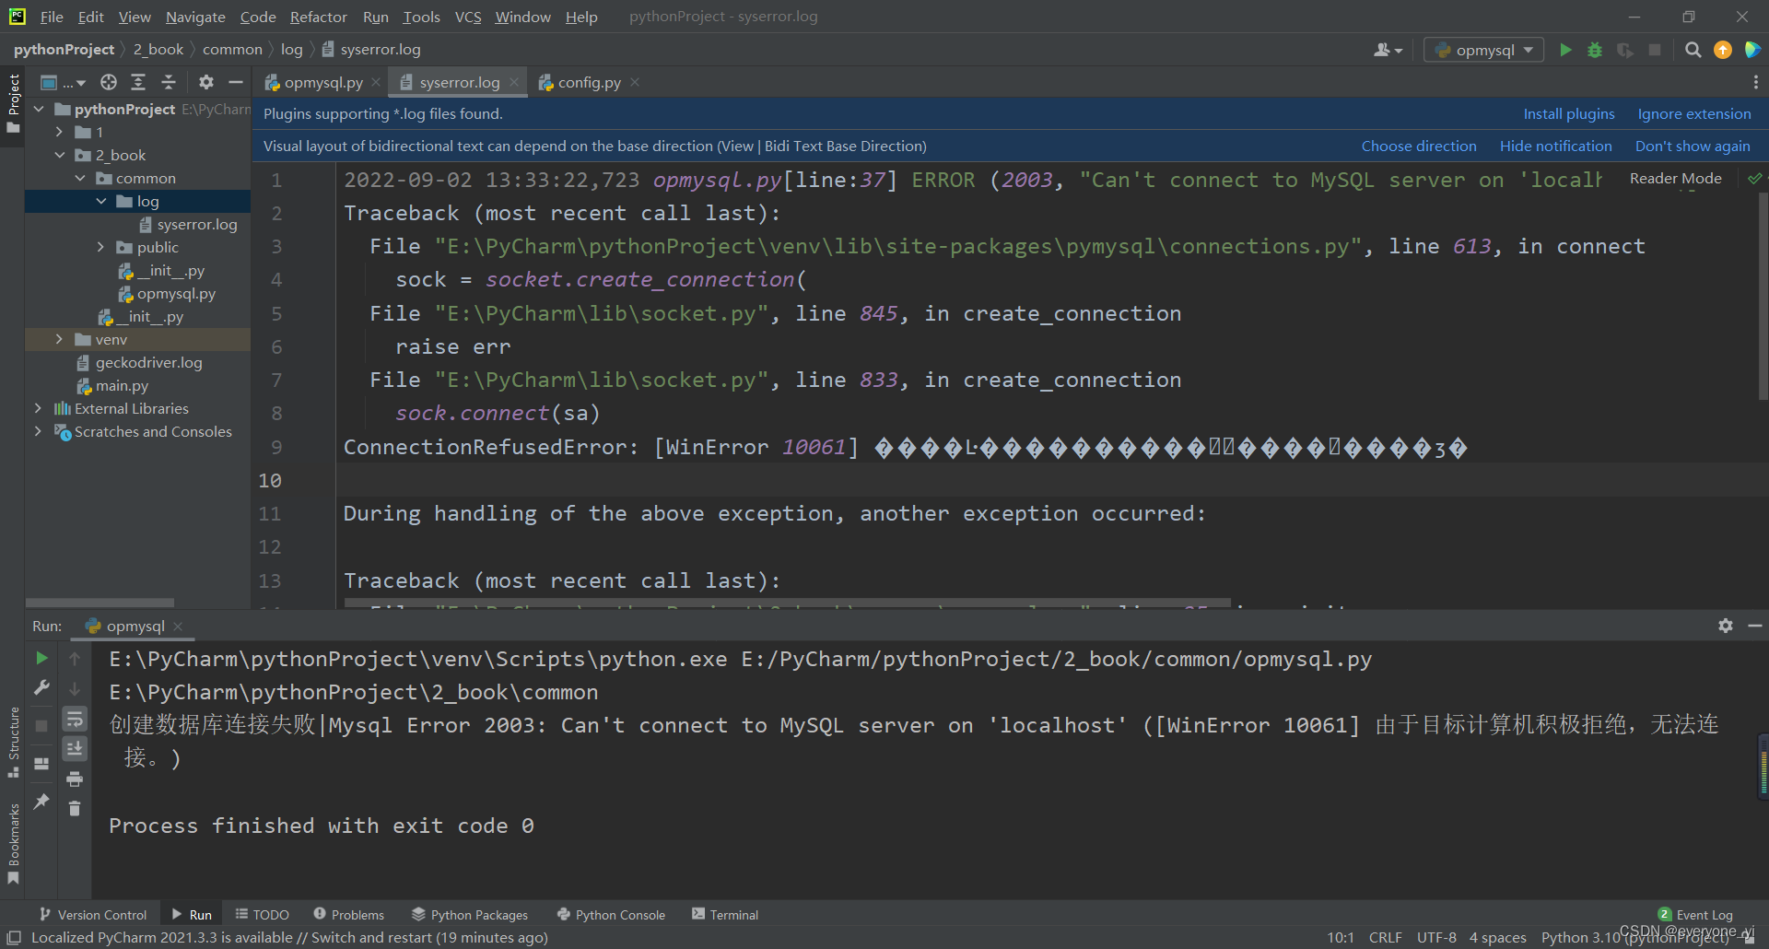Click Hide notification link
The height and width of the screenshot is (949, 1769).
pyautogui.click(x=1555, y=146)
